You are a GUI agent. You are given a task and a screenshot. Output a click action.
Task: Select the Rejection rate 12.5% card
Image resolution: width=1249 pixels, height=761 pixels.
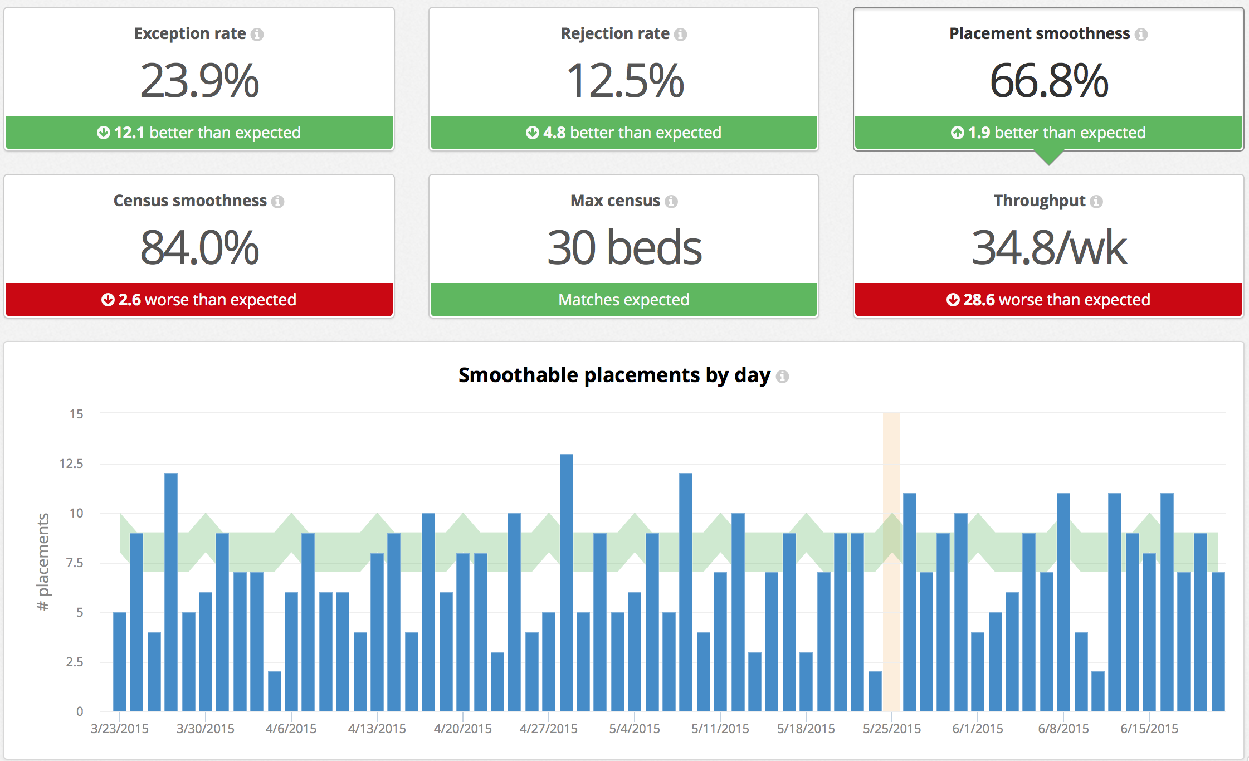coord(624,79)
